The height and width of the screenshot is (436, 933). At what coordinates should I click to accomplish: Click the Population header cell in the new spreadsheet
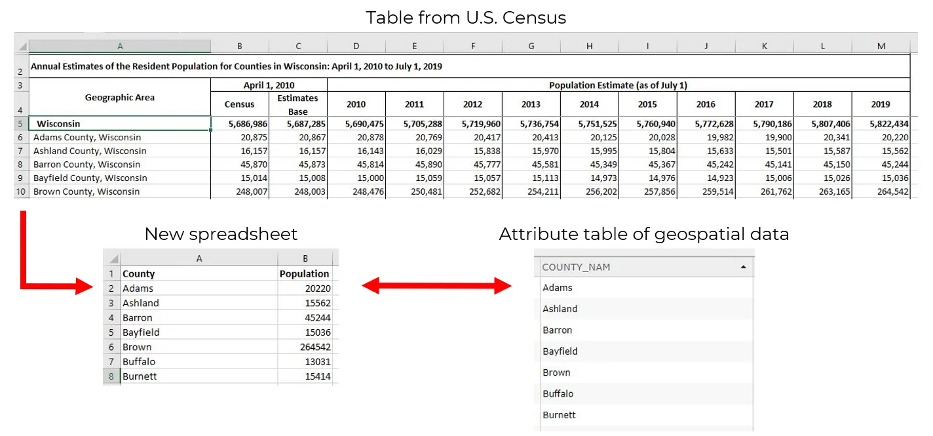tap(306, 273)
